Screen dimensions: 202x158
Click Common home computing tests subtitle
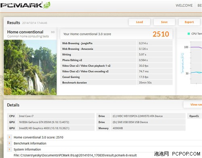pos(28,36)
